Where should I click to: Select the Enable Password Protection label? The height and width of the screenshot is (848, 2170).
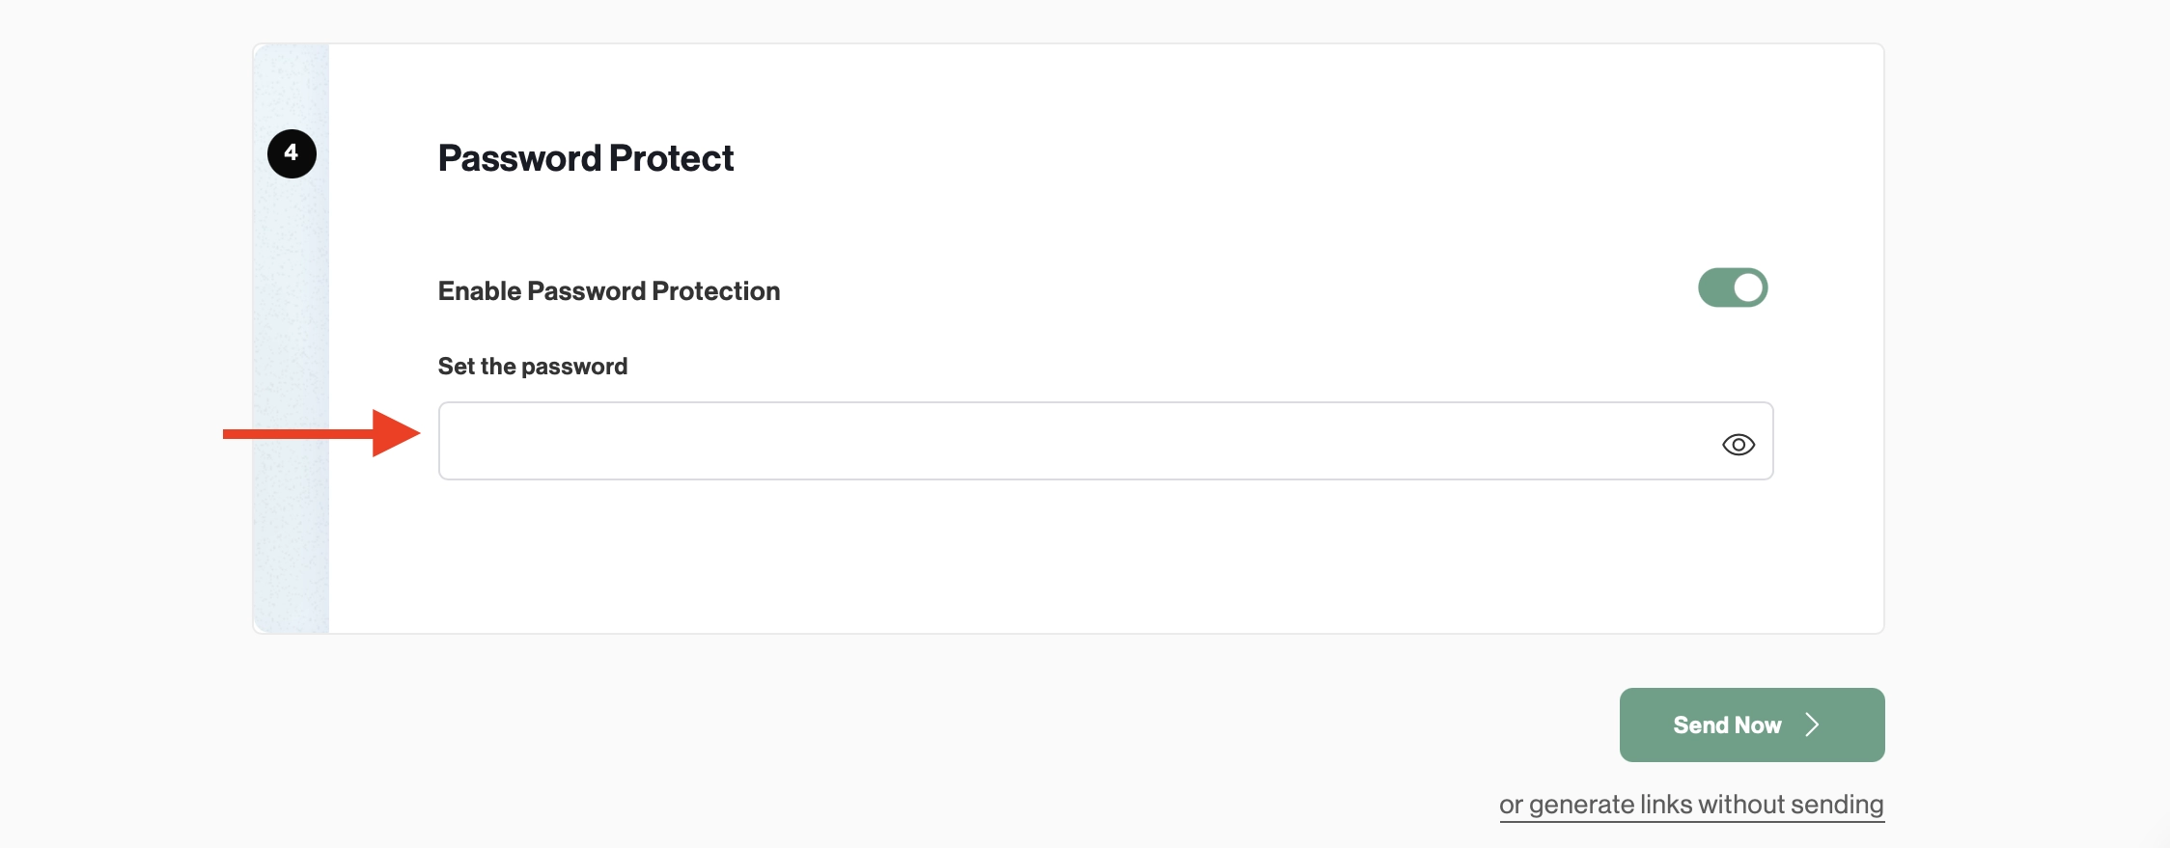tap(608, 290)
